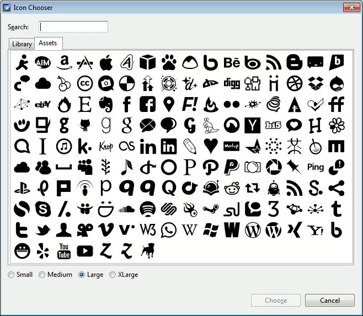
Task: Select the AIM icon
Action: (x=43, y=62)
